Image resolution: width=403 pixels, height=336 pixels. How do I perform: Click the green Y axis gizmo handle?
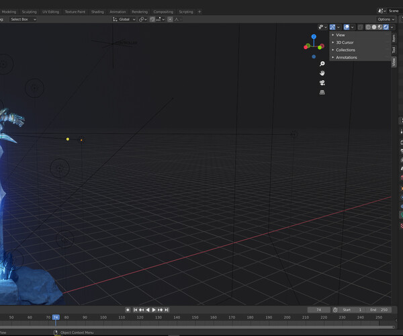click(320, 47)
